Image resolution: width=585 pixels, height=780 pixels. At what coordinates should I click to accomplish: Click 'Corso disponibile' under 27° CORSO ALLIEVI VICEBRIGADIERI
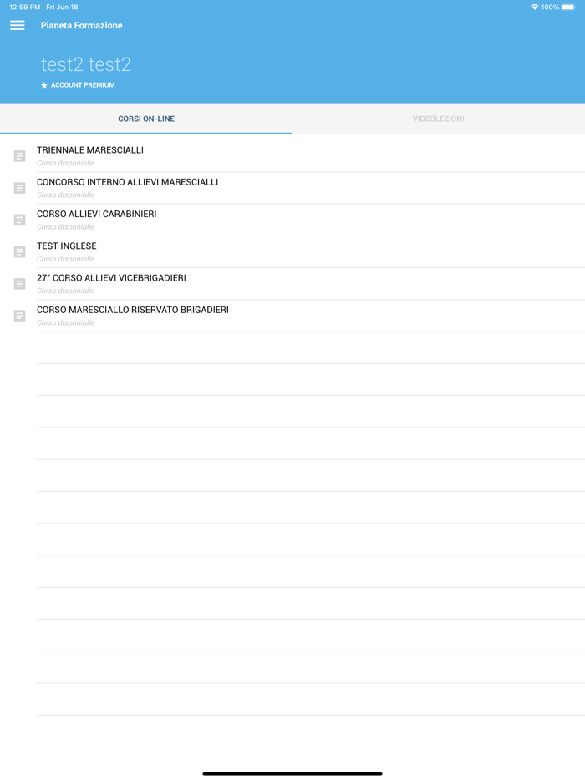[x=66, y=291]
